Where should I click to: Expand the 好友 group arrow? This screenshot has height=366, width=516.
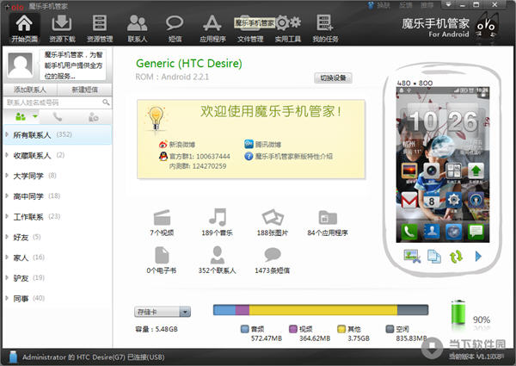[x=7, y=237]
